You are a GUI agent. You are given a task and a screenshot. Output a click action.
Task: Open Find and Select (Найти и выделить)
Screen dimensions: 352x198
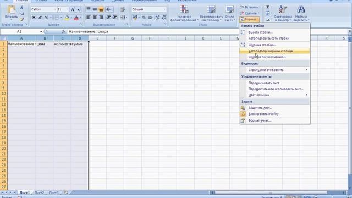pyautogui.click(x=301, y=13)
